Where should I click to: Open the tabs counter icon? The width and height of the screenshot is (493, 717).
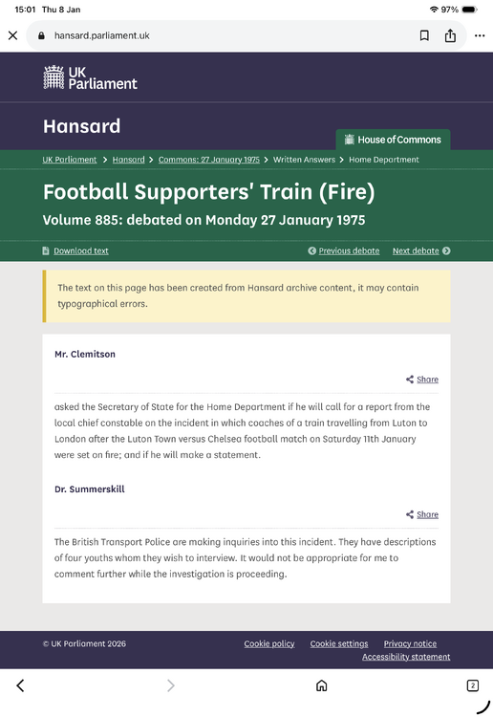pyautogui.click(x=472, y=685)
